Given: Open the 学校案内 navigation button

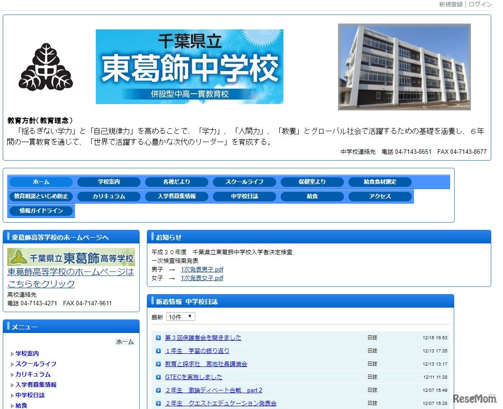Looking at the screenshot, I should [109, 182].
